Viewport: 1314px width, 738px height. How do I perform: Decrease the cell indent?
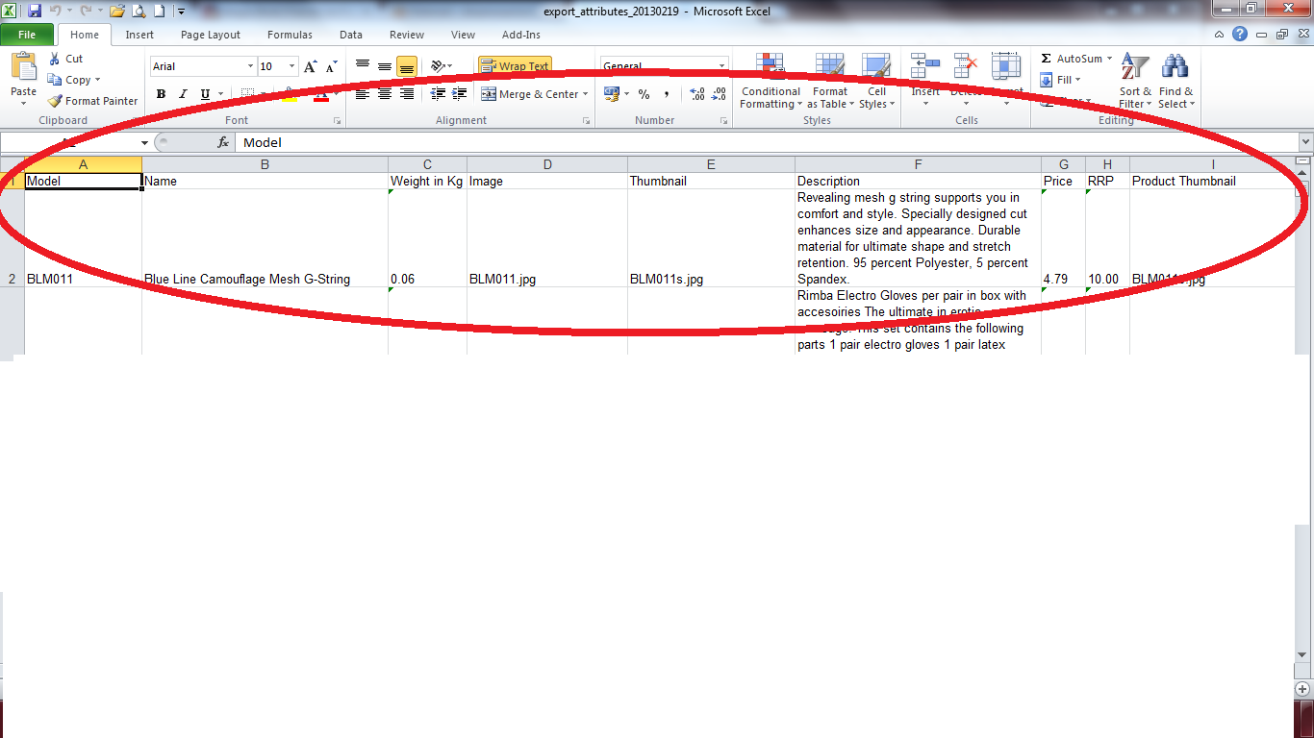click(x=439, y=94)
